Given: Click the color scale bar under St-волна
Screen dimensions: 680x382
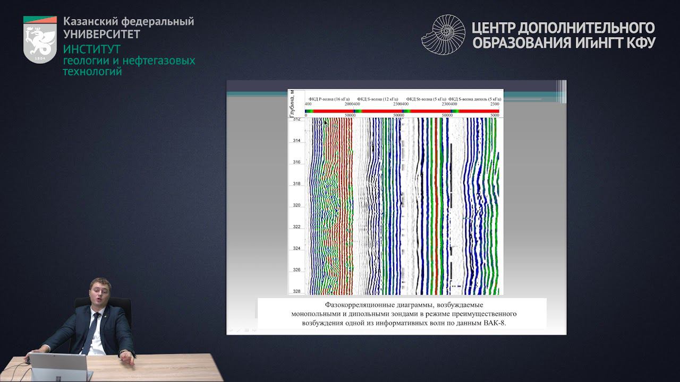Looking at the screenshot, I should (x=427, y=111).
